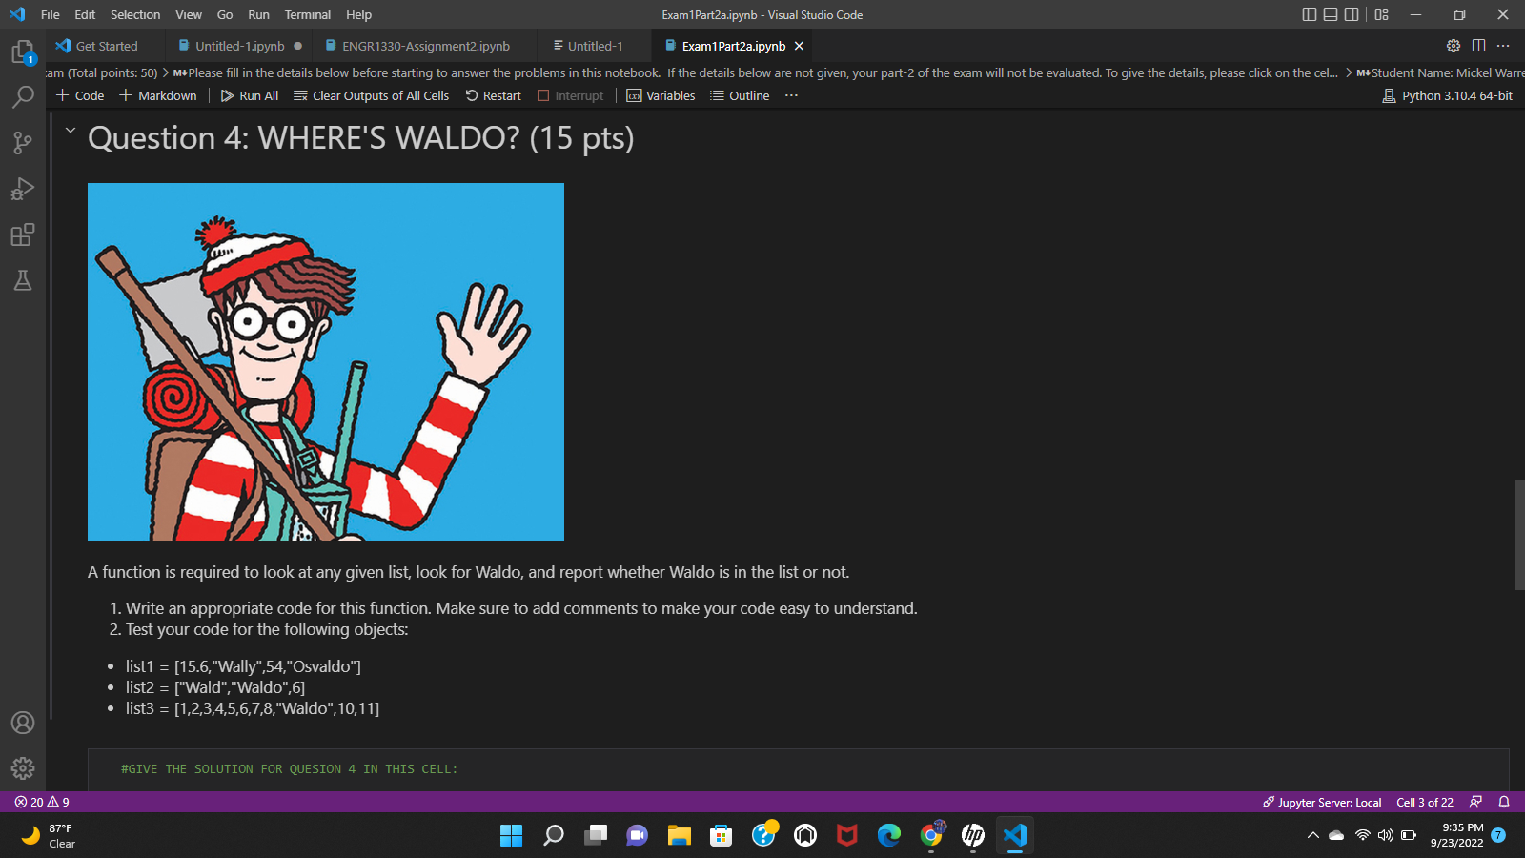Collapse the Question 4 markdown cell chevron

(x=69, y=131)
